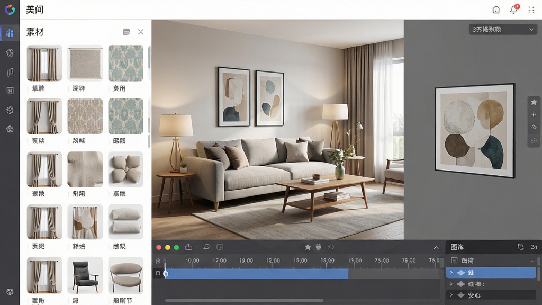542x305 pixels.
Task: Refresh the 图库 panel
Action: (521, 247)
